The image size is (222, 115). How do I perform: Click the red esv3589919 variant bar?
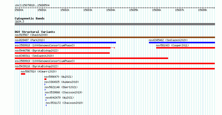[115, 63]
